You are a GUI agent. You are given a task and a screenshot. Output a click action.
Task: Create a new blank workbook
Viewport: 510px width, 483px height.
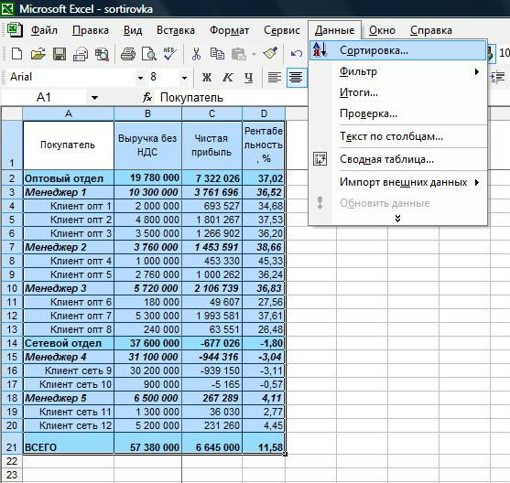click(16, 54)
